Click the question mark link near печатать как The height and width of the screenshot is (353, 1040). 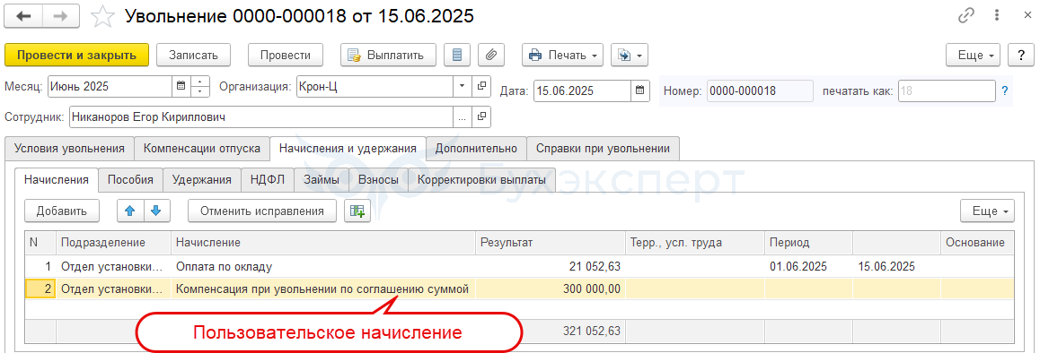coord(1005,90)
